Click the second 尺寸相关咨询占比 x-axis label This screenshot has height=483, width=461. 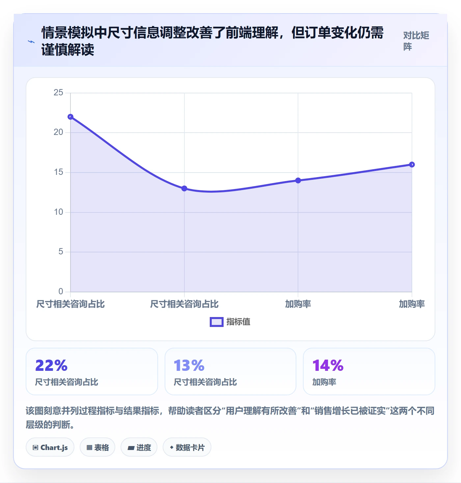(184, 304)
